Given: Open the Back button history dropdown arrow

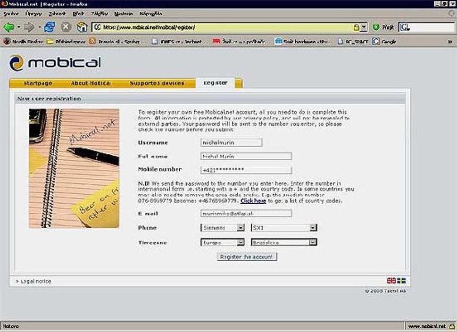Looking at the screenshot, I should click(x=18, y=27).
